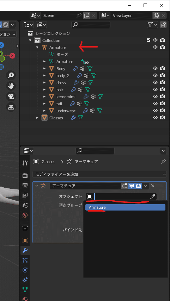
Task: Hide the Body object in viewport
Action: pyautogui.click(x=155, y=68)
